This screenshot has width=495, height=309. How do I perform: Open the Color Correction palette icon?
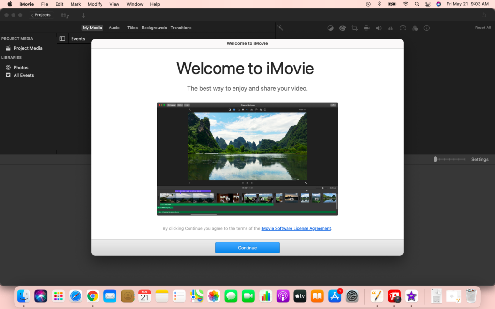(x=343, y=28)
